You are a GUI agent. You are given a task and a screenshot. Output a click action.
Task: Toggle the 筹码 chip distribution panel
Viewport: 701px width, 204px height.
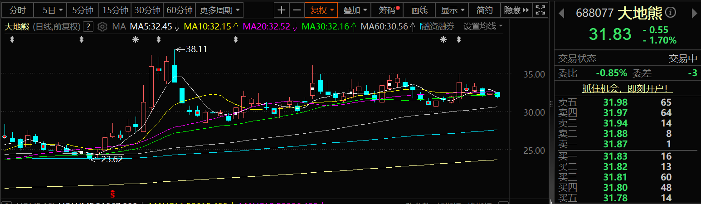coord(389,10)
